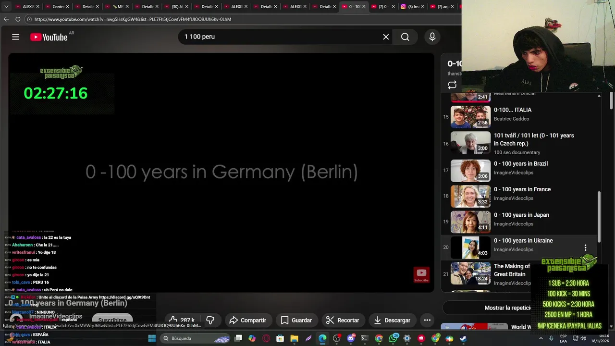Screen dimensions: 615x346
Task: Reload the current page
Action: 18,19
